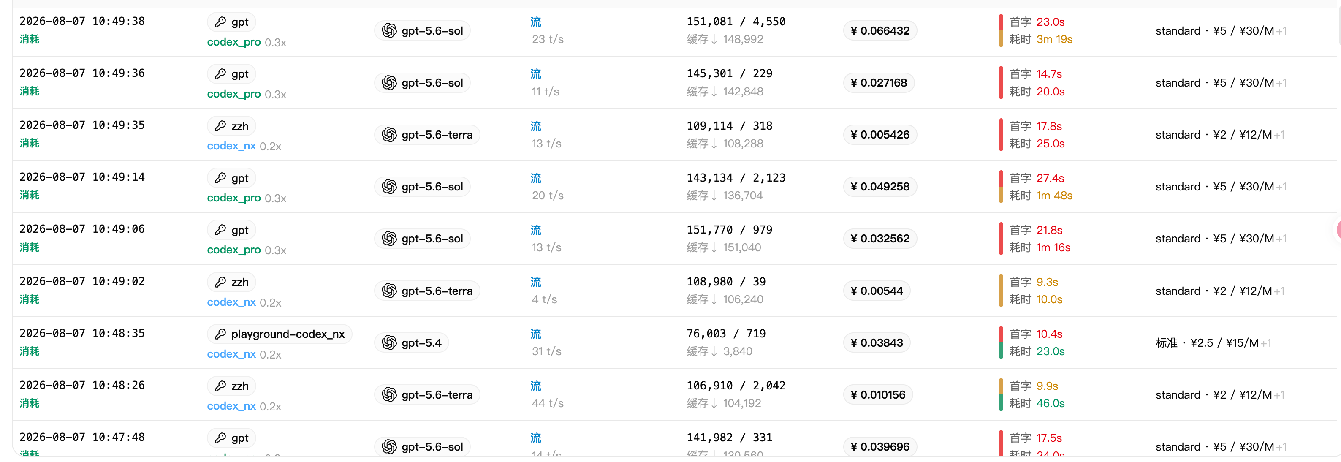Click the 消耗 type label at 10:48:35
The width and height of the screenshot is (1341, 462).
30,351
